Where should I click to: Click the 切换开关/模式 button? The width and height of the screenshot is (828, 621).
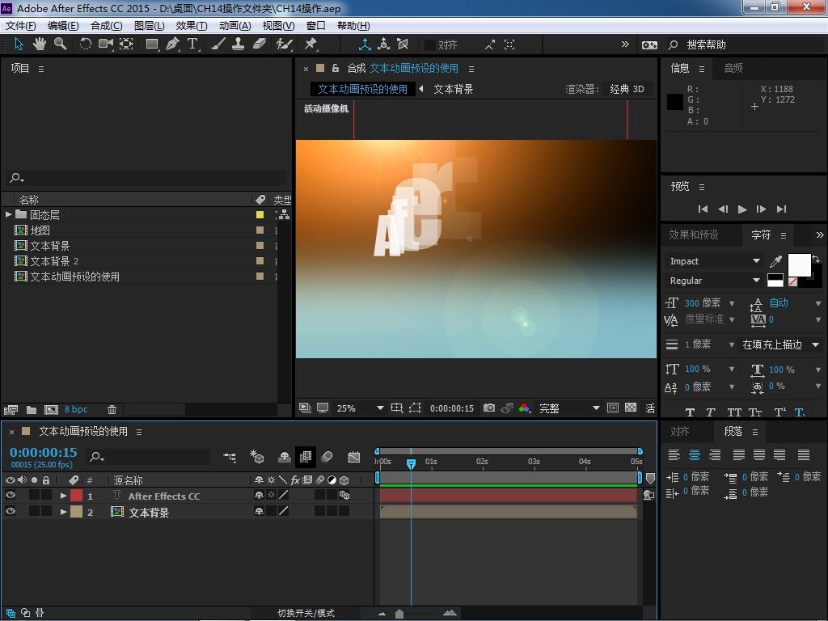[x=306, y=613]
